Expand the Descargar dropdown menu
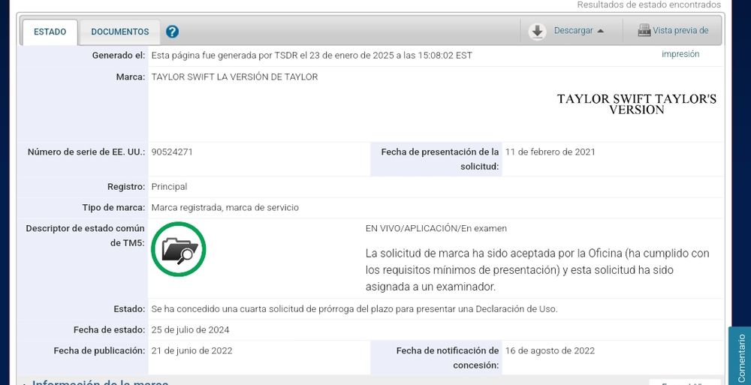 pos(578,31)
